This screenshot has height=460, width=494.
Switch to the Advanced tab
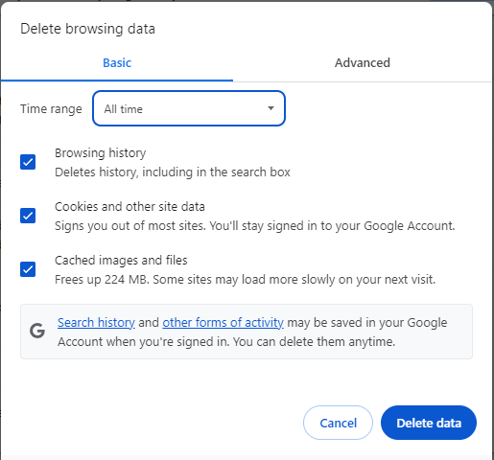click(363, 63)
